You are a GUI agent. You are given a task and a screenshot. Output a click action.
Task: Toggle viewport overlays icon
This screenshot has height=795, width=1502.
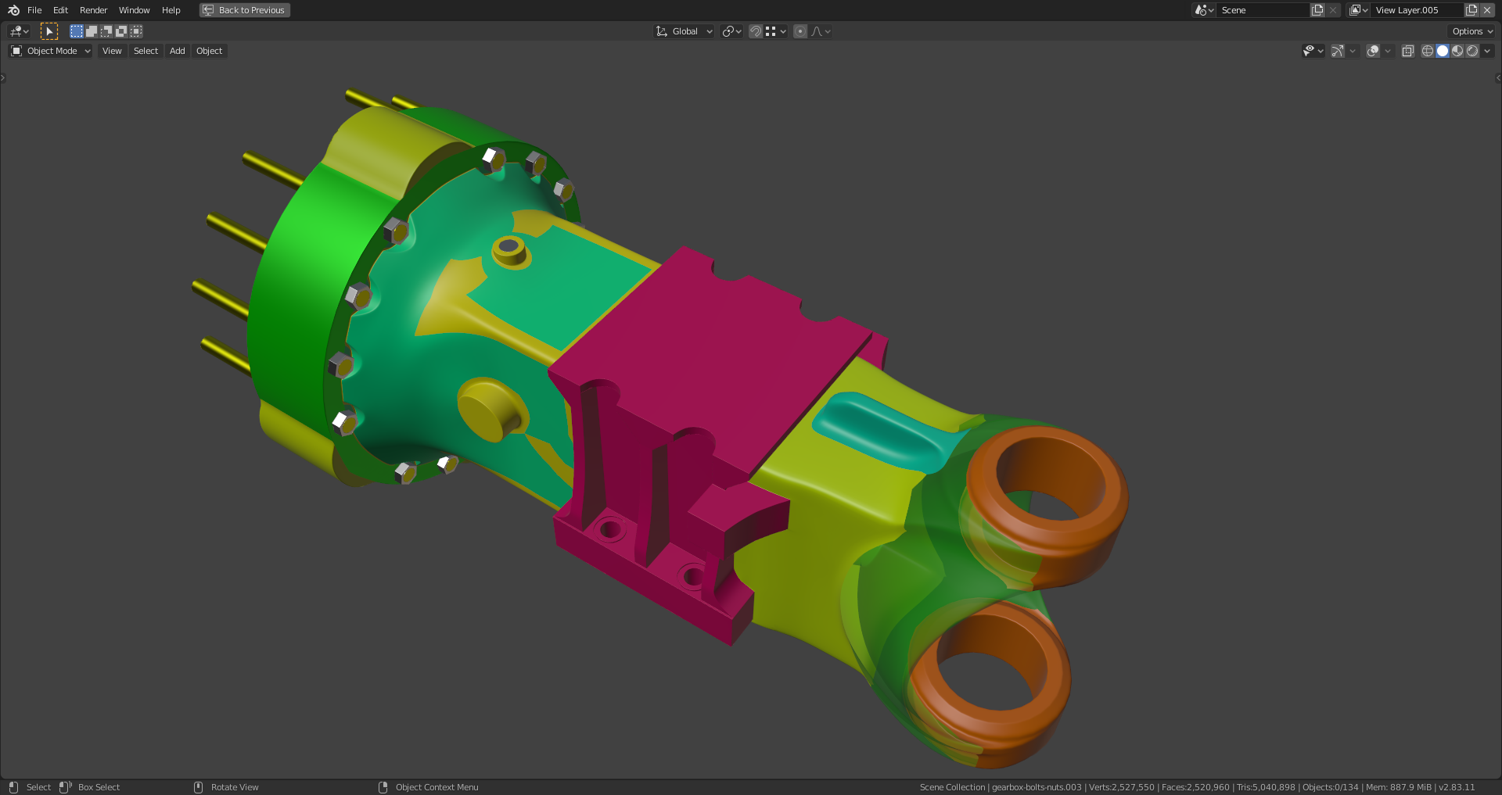[x=1373, y=51]
